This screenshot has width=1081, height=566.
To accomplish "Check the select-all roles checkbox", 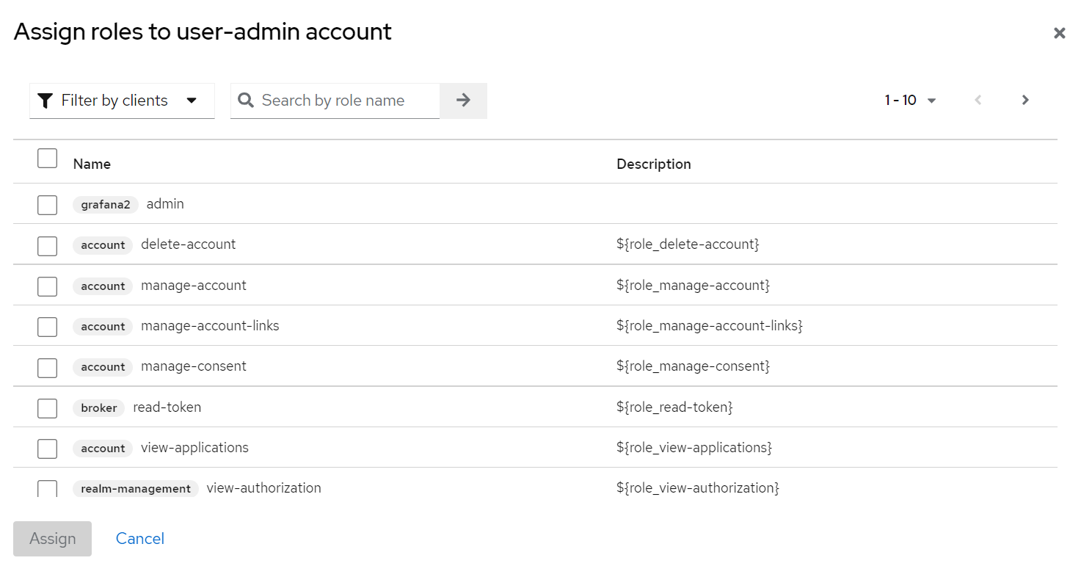I will coord(48,159).
